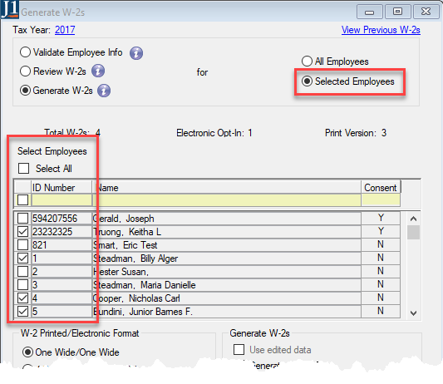Viewport: 443px width, 384px height.
Task: Sort by the ID Number column header
Action: [62, 188]
